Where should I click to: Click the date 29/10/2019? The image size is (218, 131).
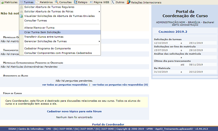[x=196, y=50]
